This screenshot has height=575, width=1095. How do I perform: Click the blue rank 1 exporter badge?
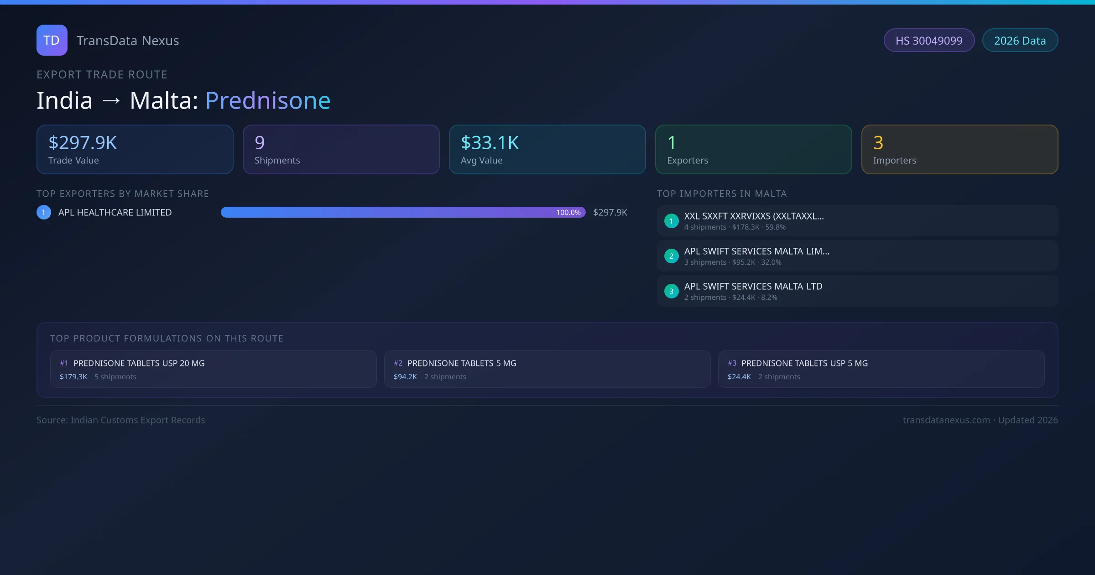click(x=44, y=212)
